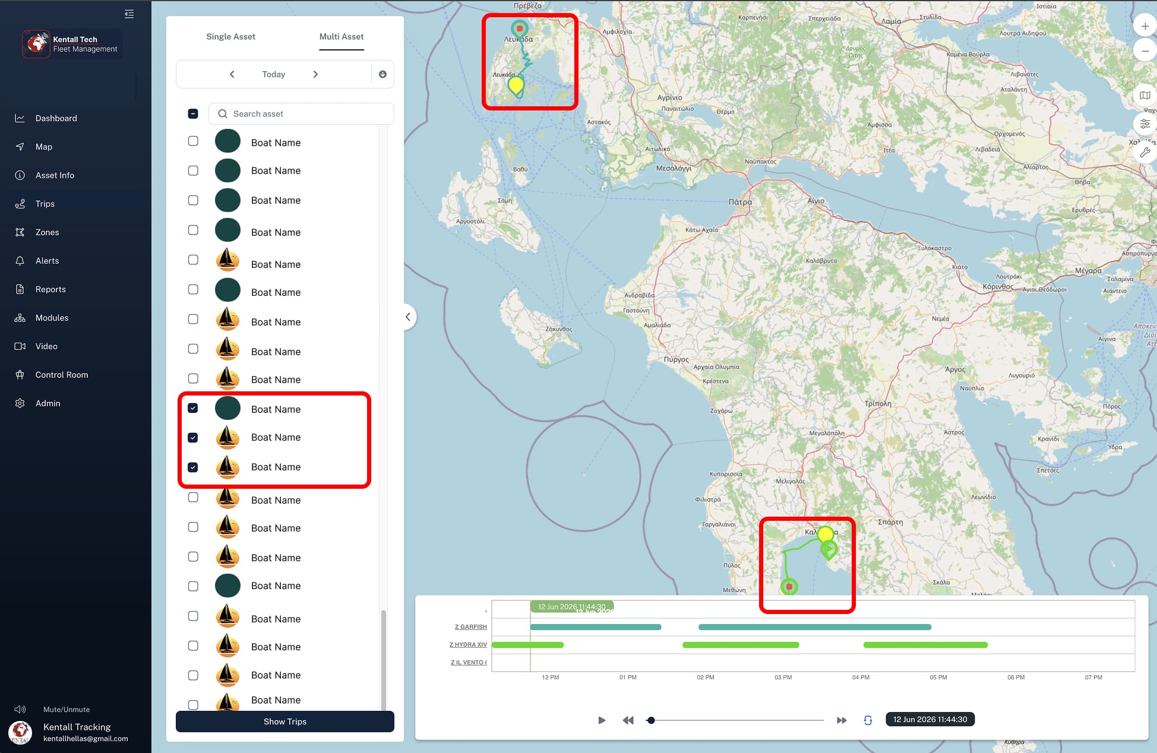Open Asset Info via its info icon
This screenshot has width=1157, height=753.
click(x=20, y=175)
